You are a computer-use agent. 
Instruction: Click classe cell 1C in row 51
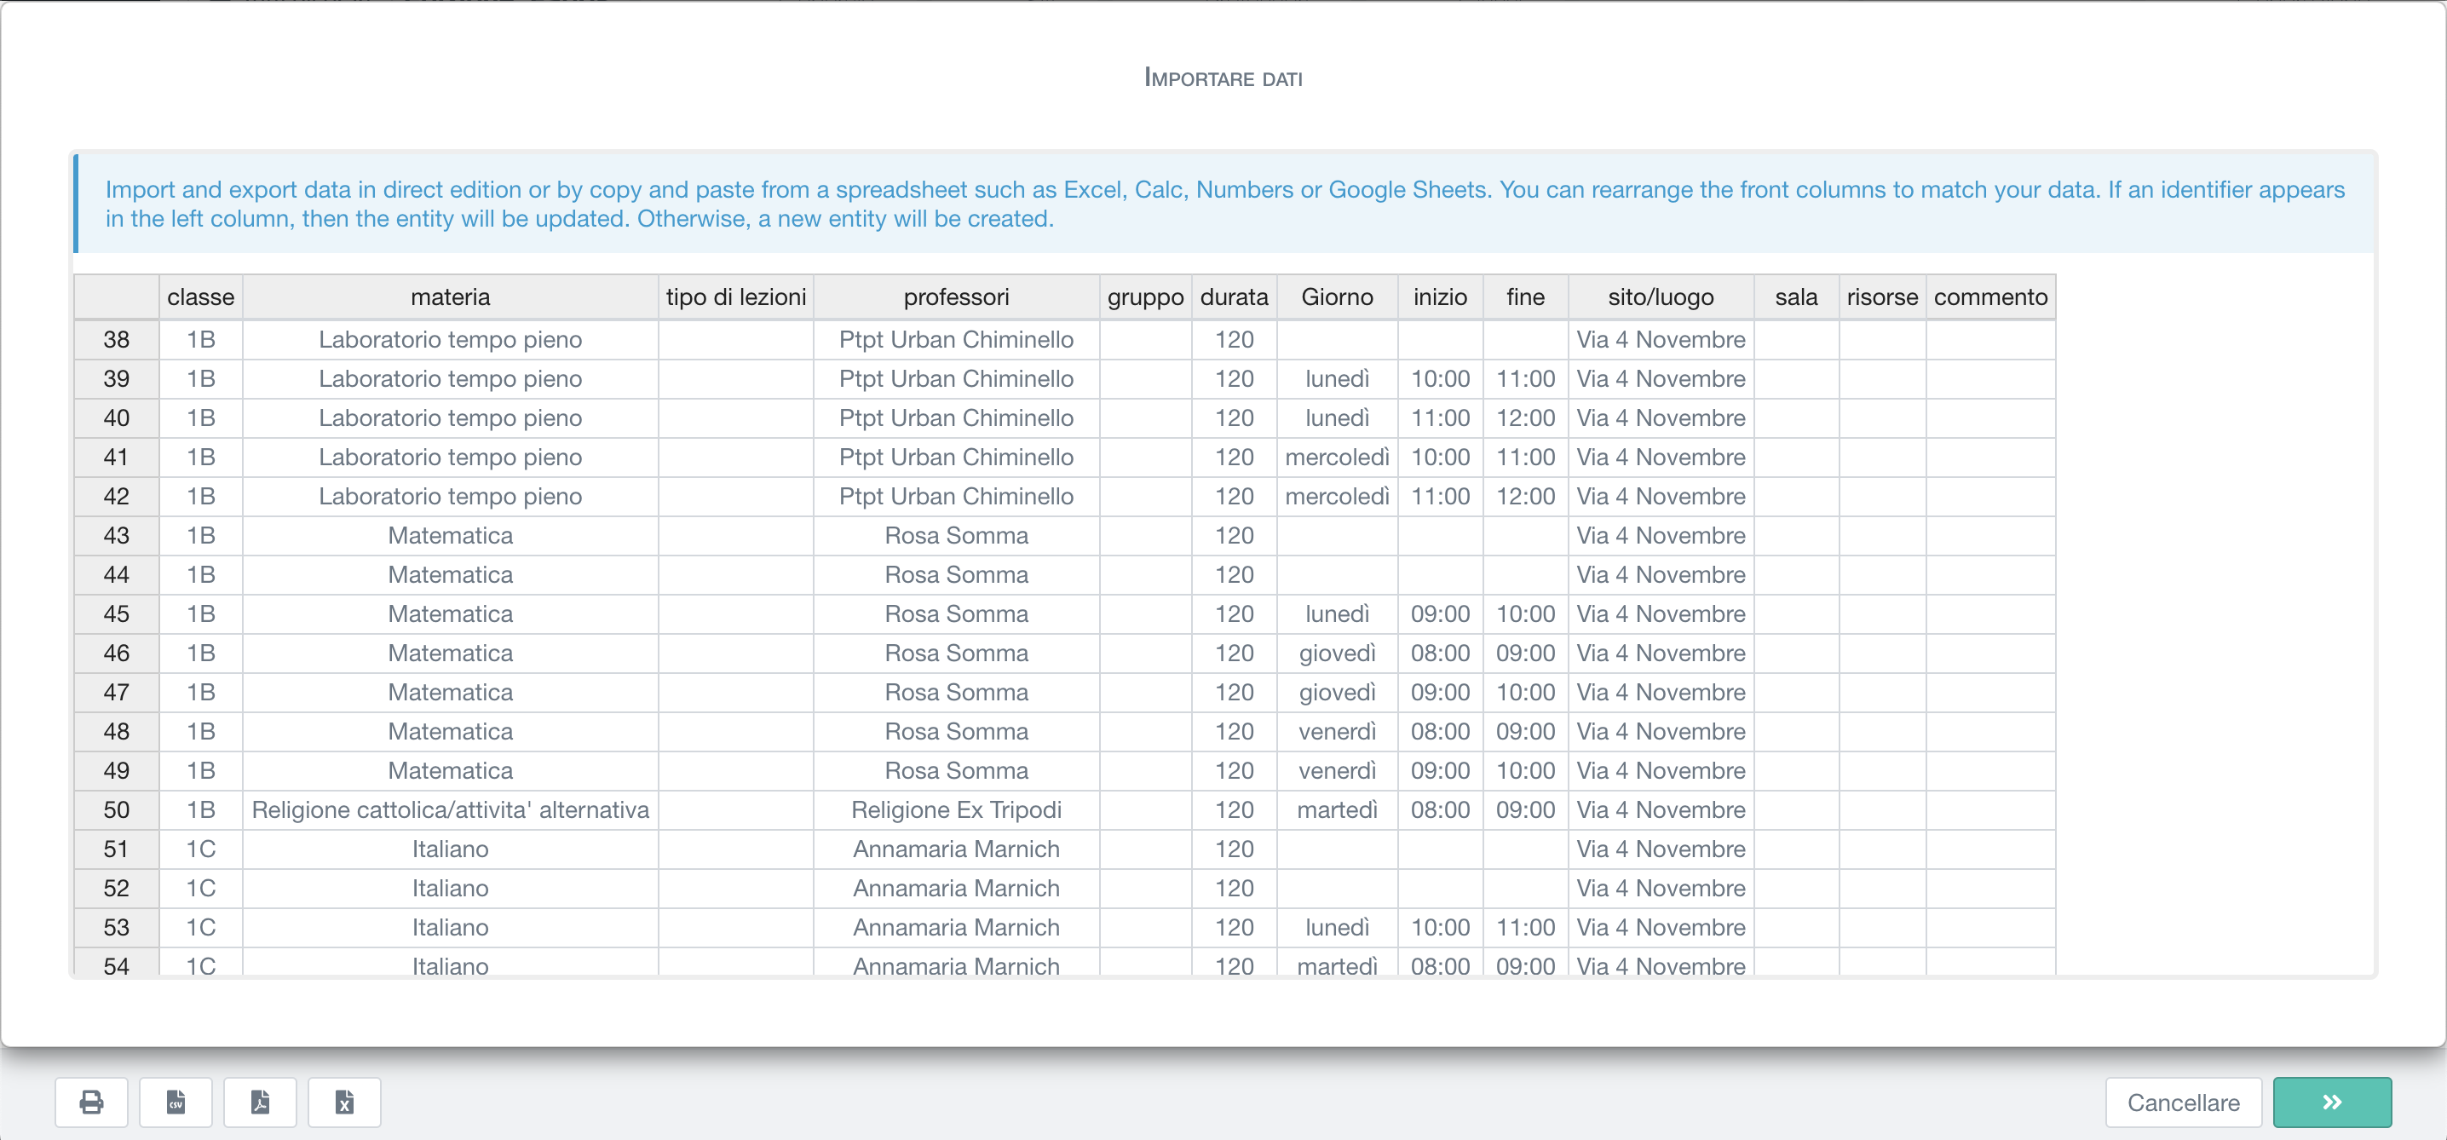click(200, 849)
